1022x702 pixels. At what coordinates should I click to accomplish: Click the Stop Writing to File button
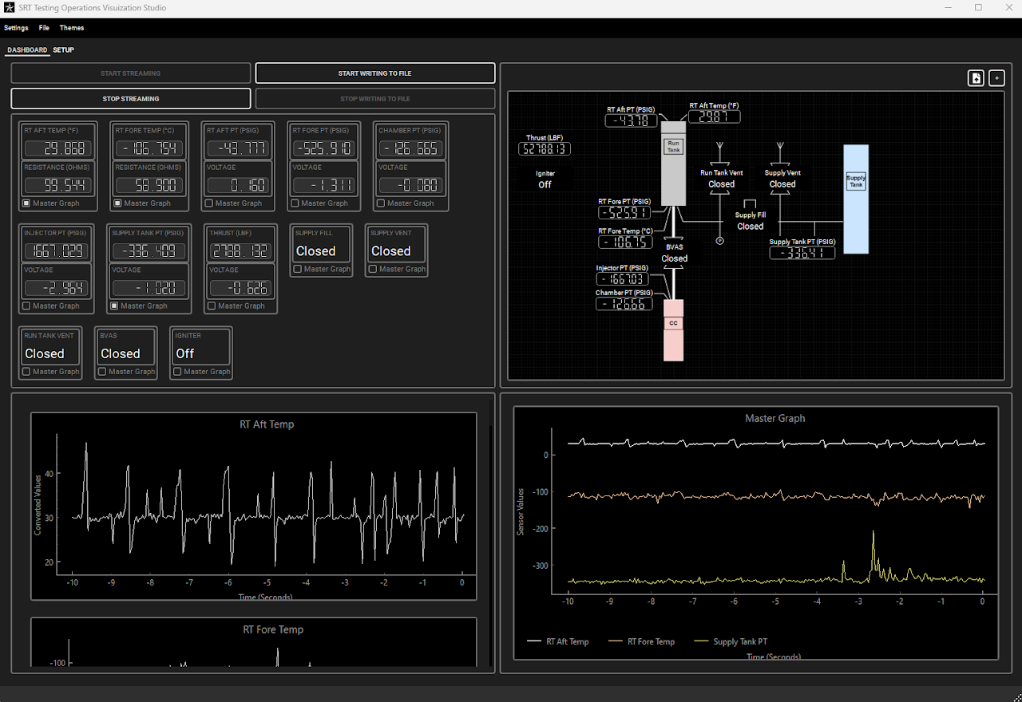click(375, 99)
